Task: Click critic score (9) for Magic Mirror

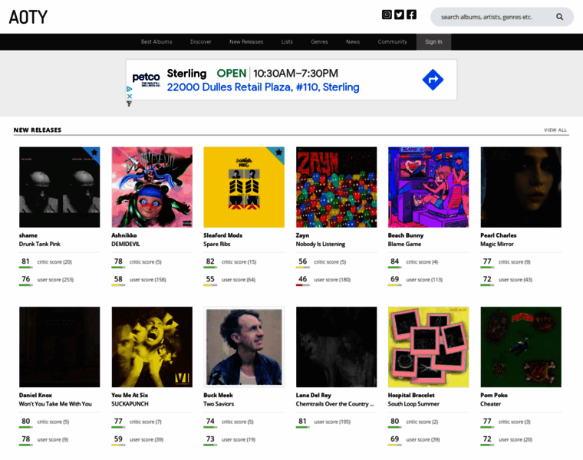Action: point(514,262)
